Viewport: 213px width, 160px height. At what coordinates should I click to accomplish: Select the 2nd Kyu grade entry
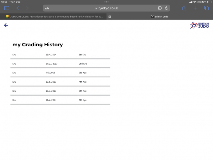83,64
